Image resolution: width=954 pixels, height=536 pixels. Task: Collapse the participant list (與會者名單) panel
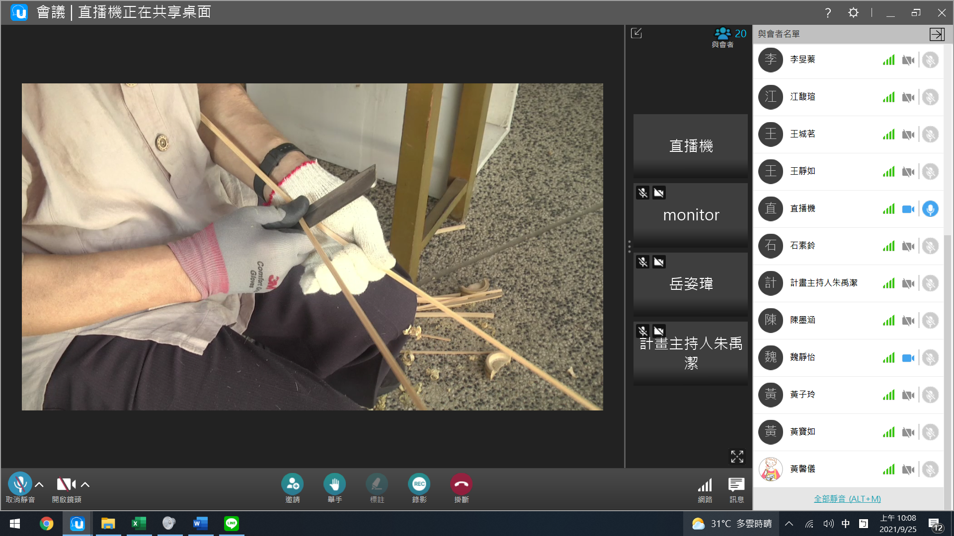[x=937, y=34]
